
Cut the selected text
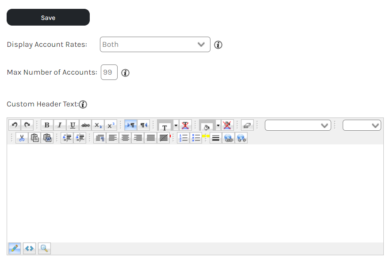(22, 138)
